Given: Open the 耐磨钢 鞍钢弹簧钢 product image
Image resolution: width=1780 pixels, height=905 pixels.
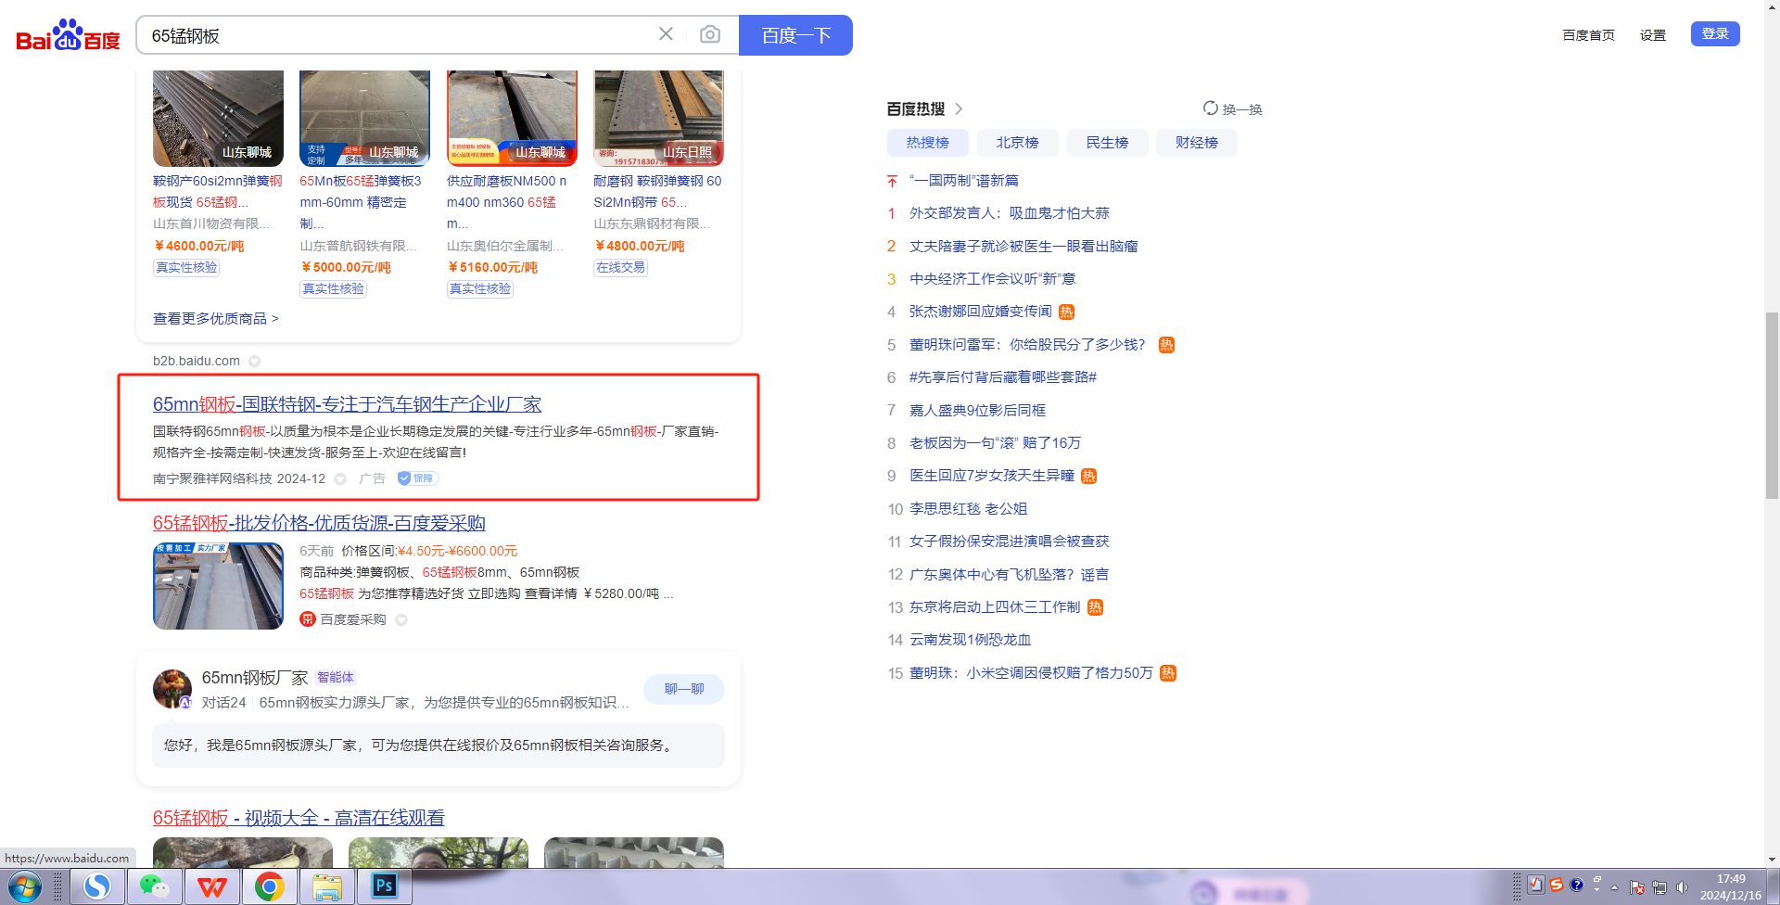Looking at the screenshot, I should [x=658, y=119].
